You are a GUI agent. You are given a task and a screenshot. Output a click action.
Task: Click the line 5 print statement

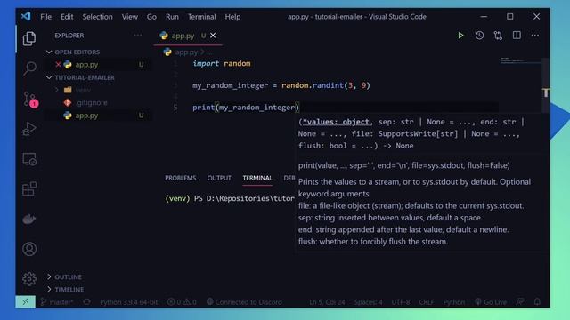[246, 108]
